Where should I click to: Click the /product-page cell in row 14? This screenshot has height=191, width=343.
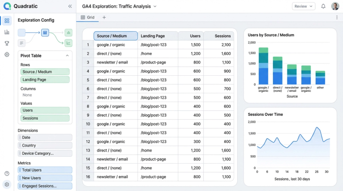click(x=158, y=159)
